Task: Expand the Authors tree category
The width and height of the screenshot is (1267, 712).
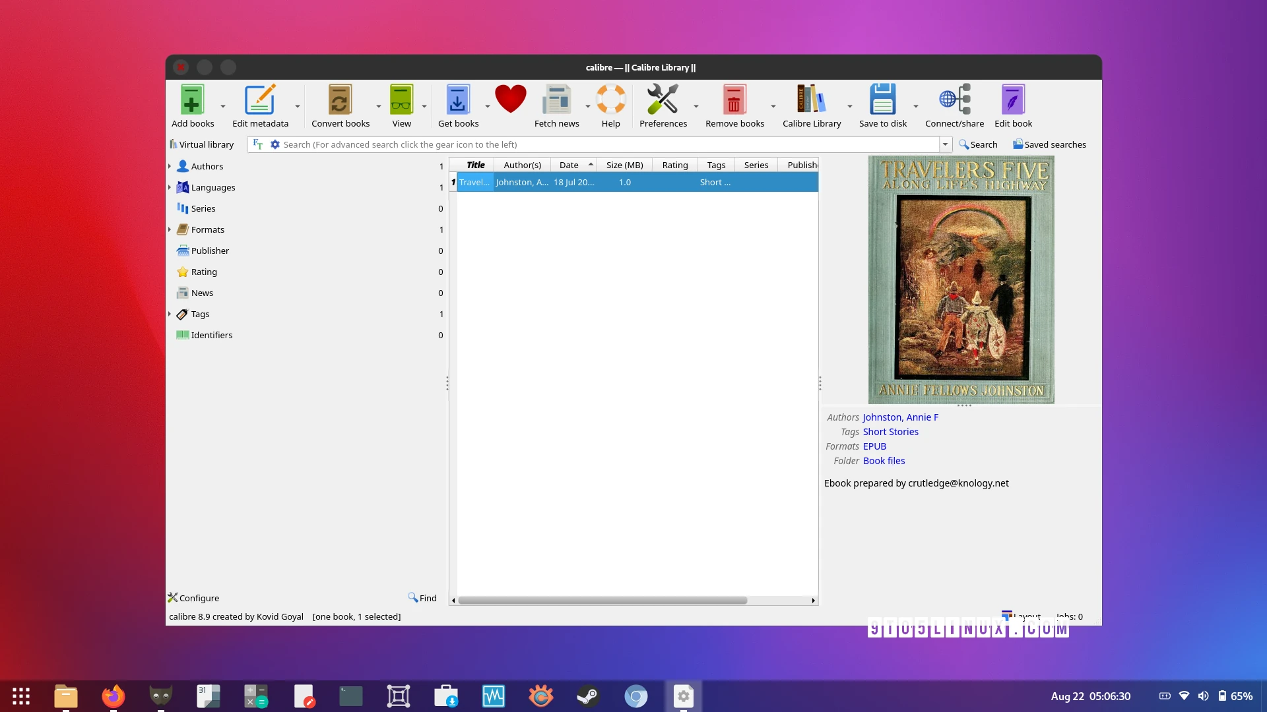Action: pos(170,166)
